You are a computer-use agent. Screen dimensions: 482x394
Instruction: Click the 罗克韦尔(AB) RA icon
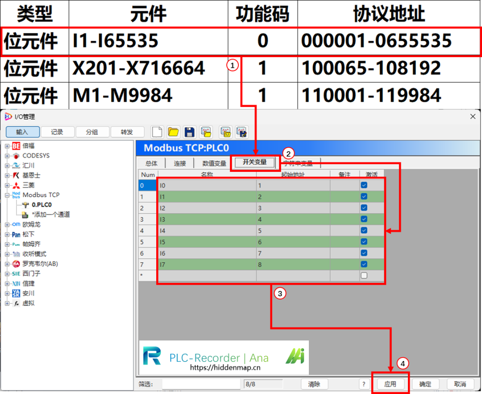(x=16, y=264)
